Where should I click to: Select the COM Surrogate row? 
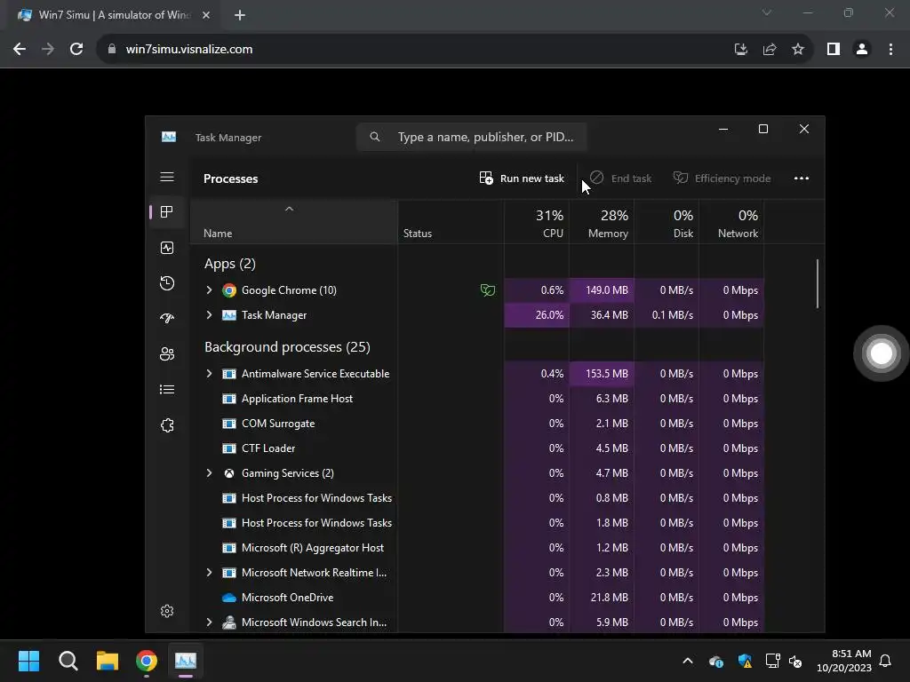(477, 424)
